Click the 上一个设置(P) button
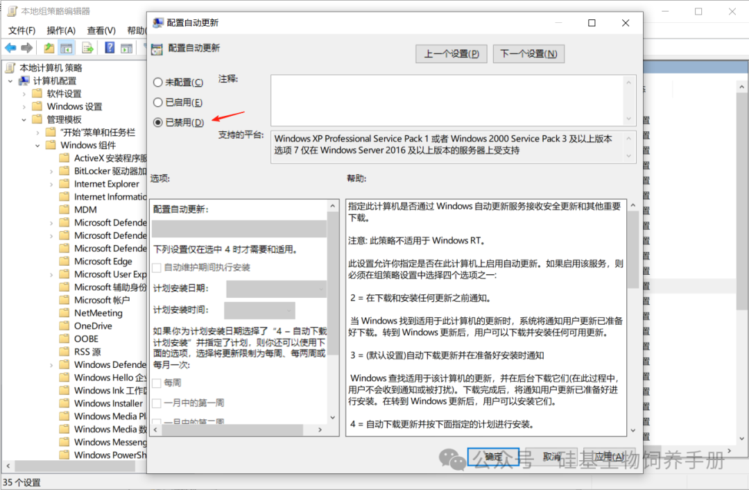 click(x=451, y=53)
